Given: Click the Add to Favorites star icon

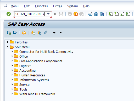Looking at the screenshot, I should (x=33, y=33).
